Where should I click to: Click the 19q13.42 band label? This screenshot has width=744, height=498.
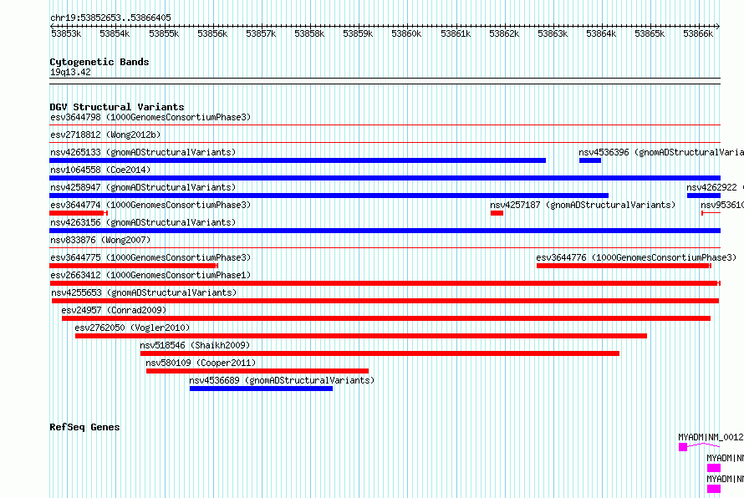(70, 72)
